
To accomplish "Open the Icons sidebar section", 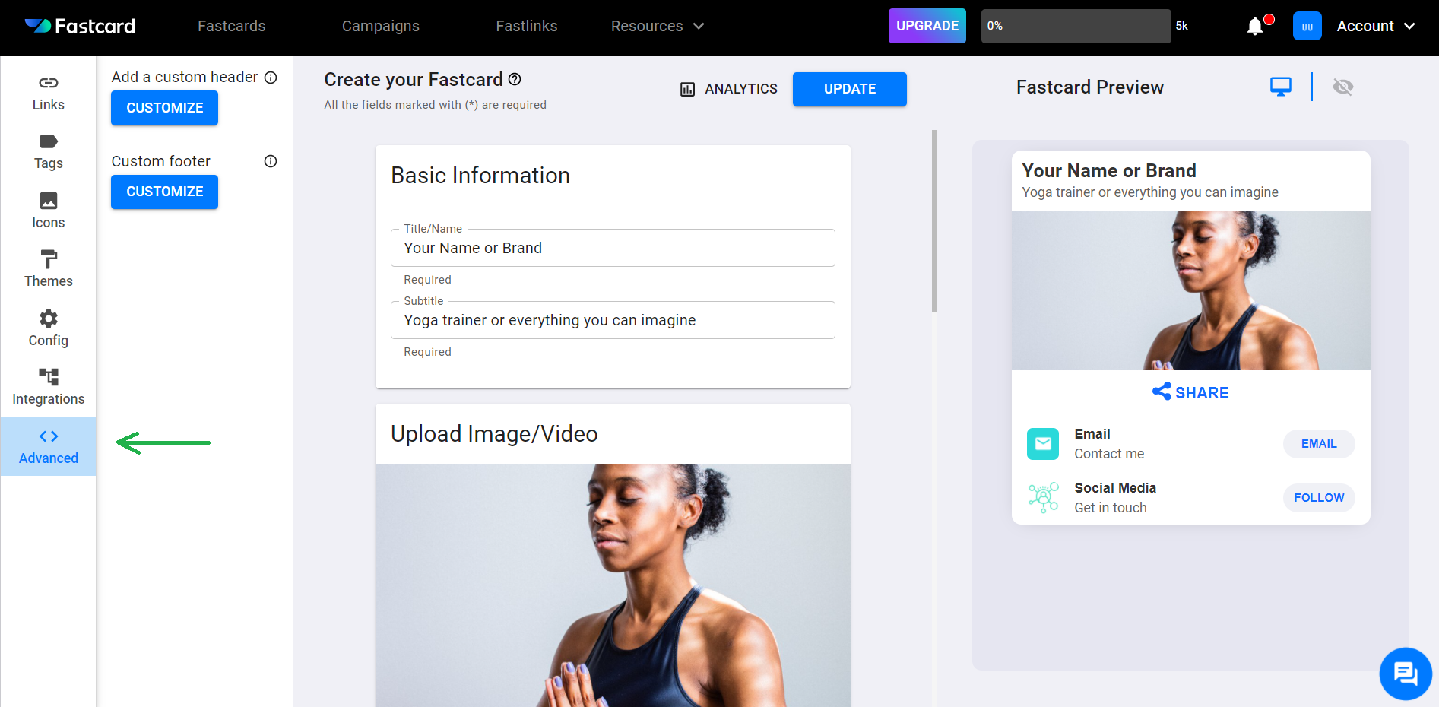I will point(48,211).
